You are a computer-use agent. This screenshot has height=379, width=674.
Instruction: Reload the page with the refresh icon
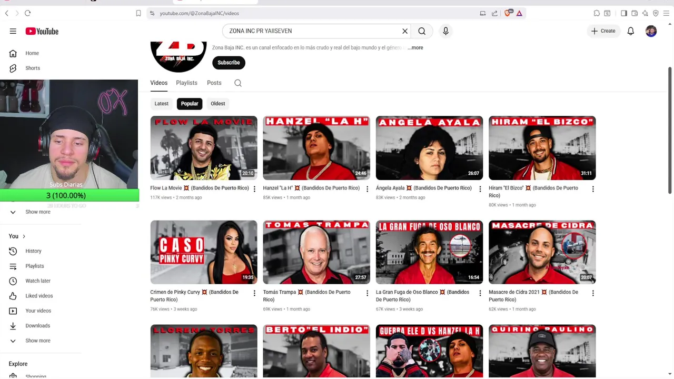click(x=27, y=13)
